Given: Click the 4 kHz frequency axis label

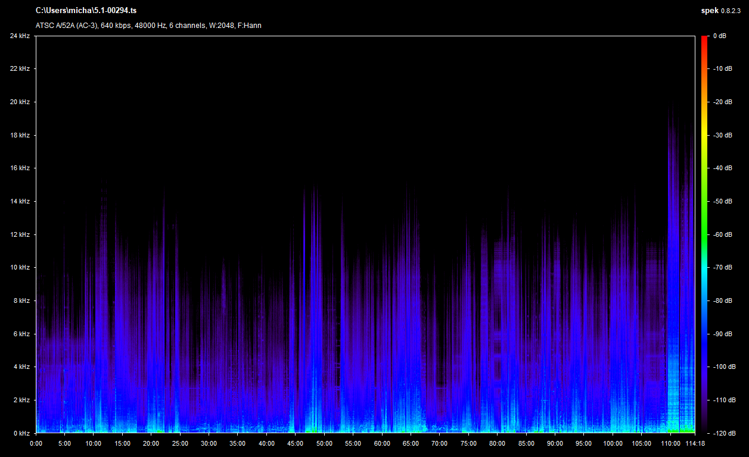Looking at the screenshot, I should click(21, 367).
